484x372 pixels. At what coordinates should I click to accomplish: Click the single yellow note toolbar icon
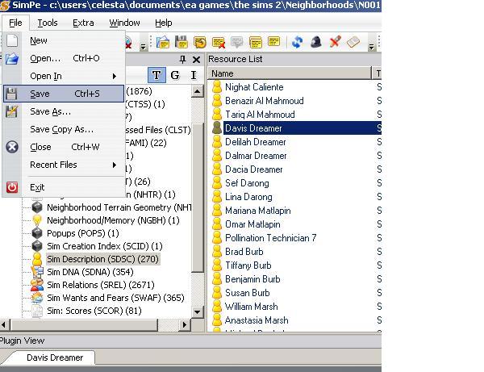pos(274,41)
